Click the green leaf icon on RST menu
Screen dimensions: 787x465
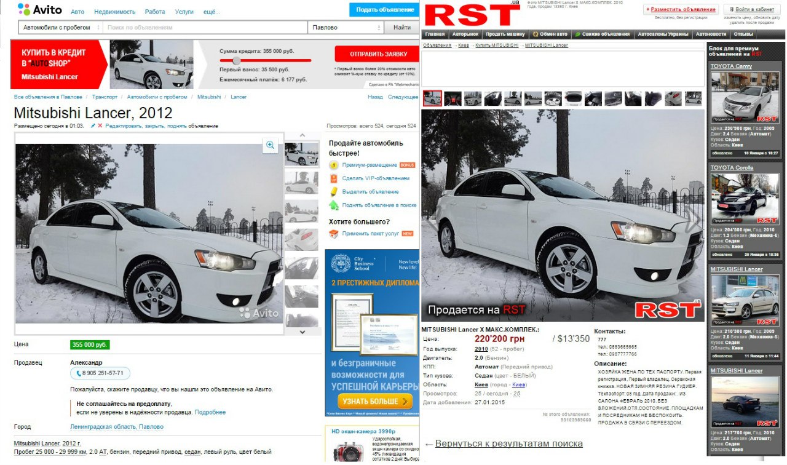(577, 34)
